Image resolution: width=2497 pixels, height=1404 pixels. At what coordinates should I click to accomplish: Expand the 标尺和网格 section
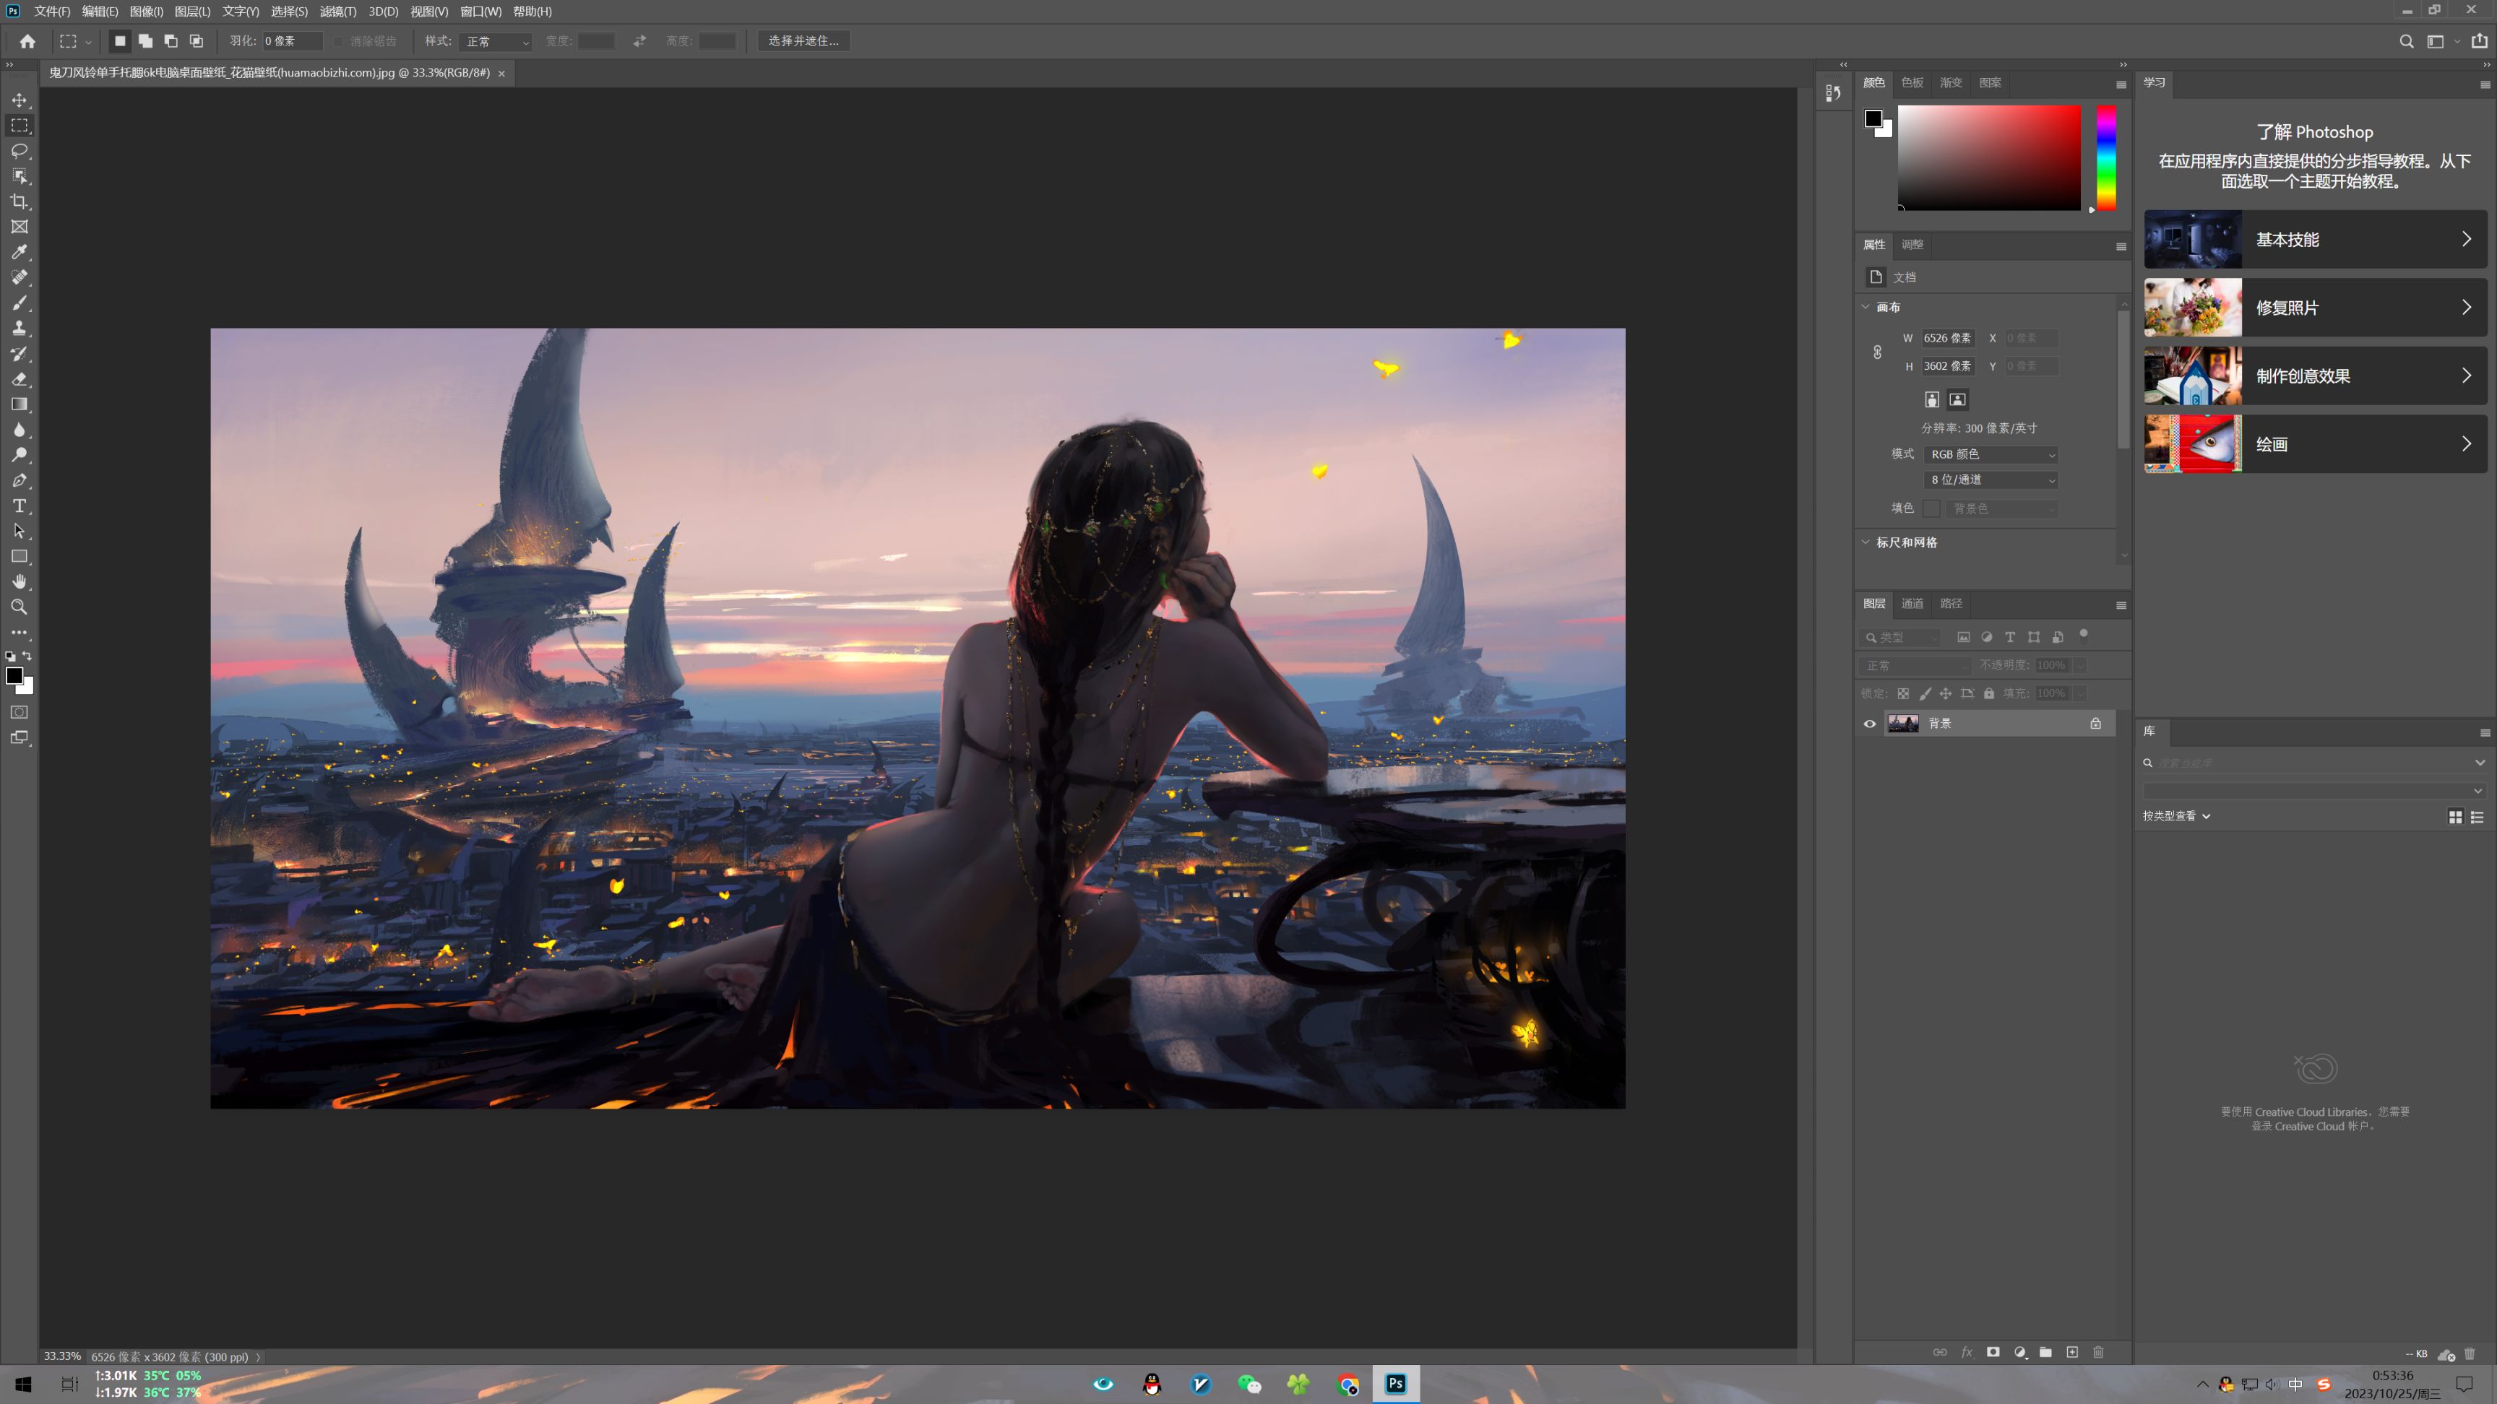tap(1906, 542)
